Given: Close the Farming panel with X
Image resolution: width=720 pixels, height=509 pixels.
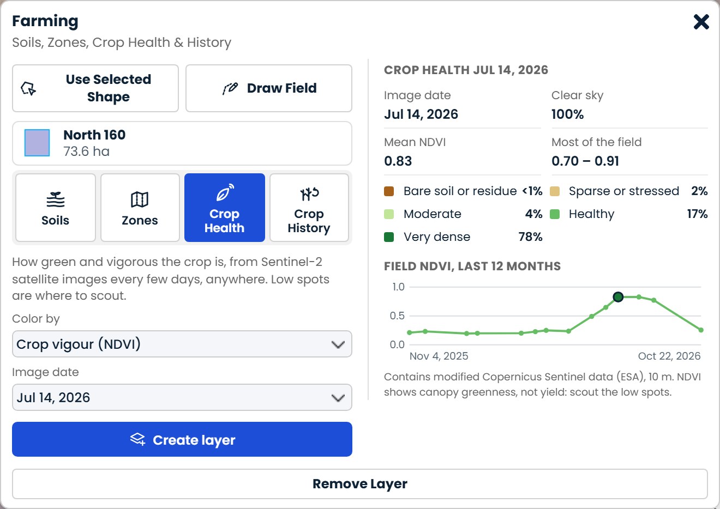Looking at the screenshot, I should (701, 22).
